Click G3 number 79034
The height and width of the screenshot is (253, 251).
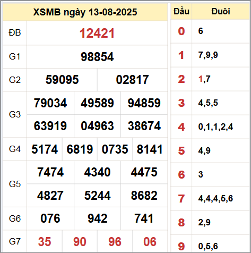point(50,103)
